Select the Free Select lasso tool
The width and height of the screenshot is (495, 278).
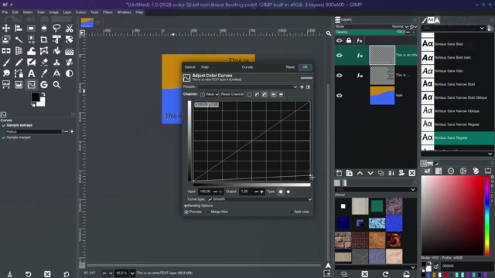pyautogui.click(x=56, y=29)
